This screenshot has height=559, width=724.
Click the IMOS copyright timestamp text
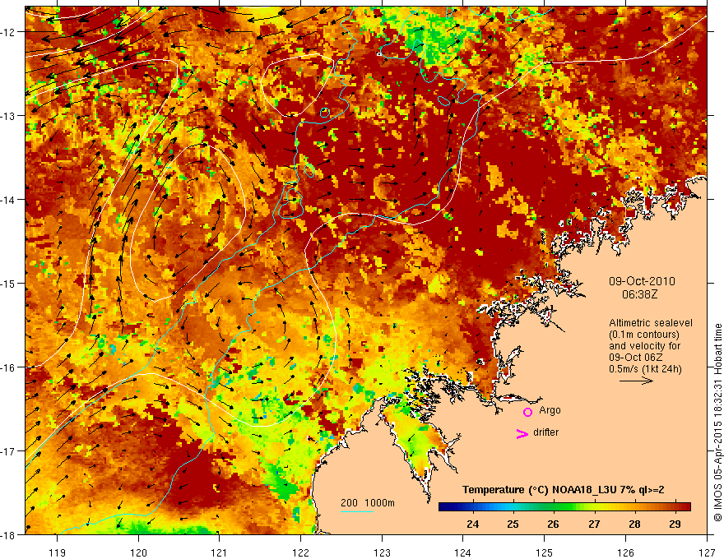click(717, 423)
